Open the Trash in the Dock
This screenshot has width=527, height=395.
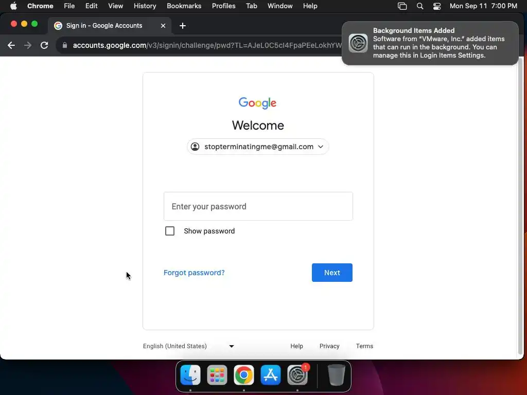(x=336, y=375)
